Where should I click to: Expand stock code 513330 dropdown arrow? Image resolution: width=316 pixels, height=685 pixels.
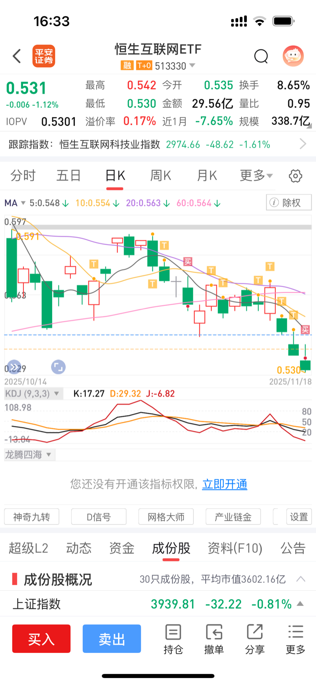(x=192, y=65)
